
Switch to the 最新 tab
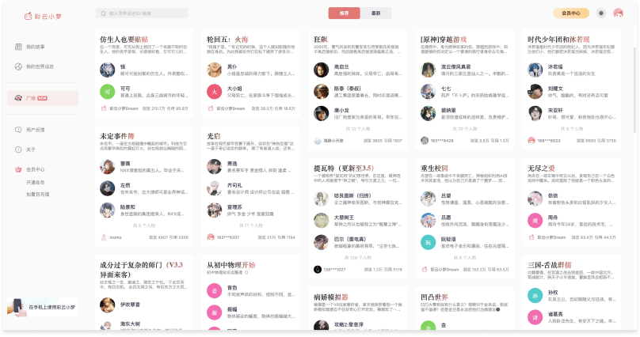click(375, 13)
